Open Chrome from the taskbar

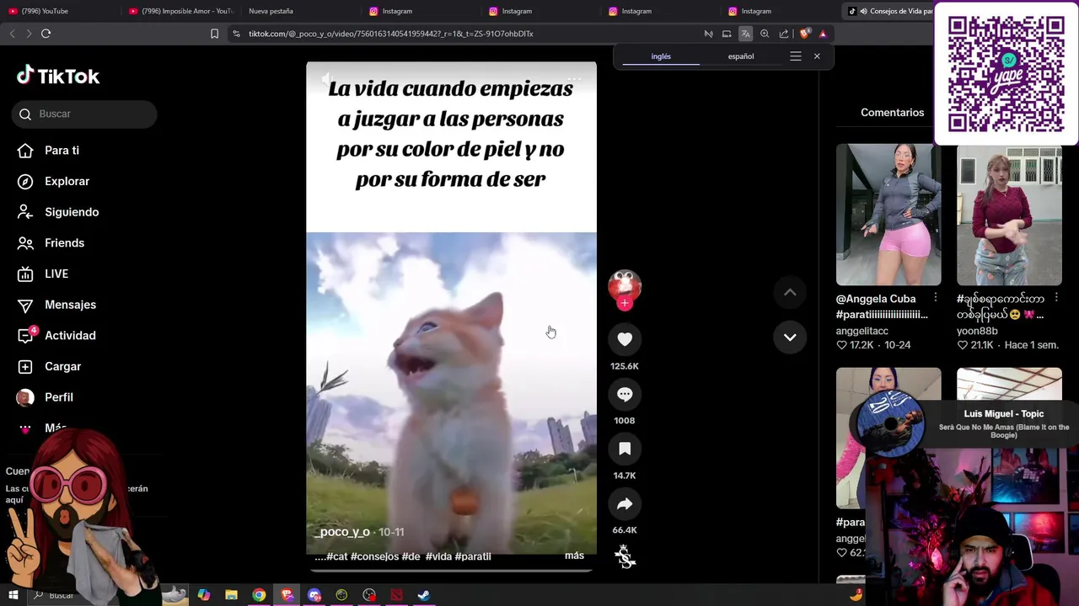pyautogui.click(x=259, y=595)
